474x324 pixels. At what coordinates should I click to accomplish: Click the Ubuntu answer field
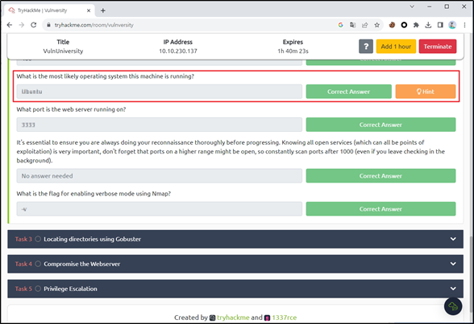point(160,92)
